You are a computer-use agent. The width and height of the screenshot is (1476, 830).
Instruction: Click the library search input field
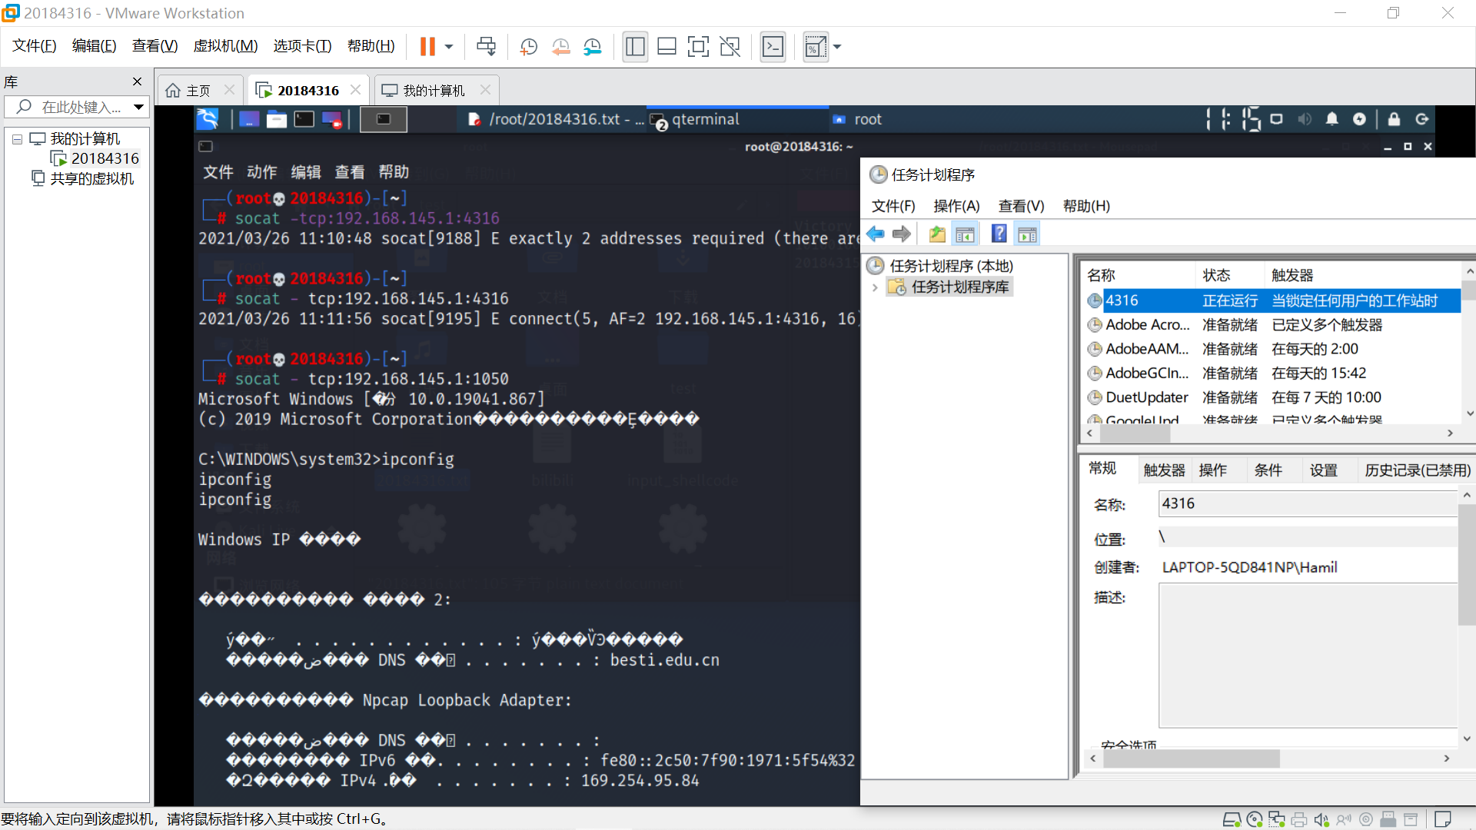(81, 107)
